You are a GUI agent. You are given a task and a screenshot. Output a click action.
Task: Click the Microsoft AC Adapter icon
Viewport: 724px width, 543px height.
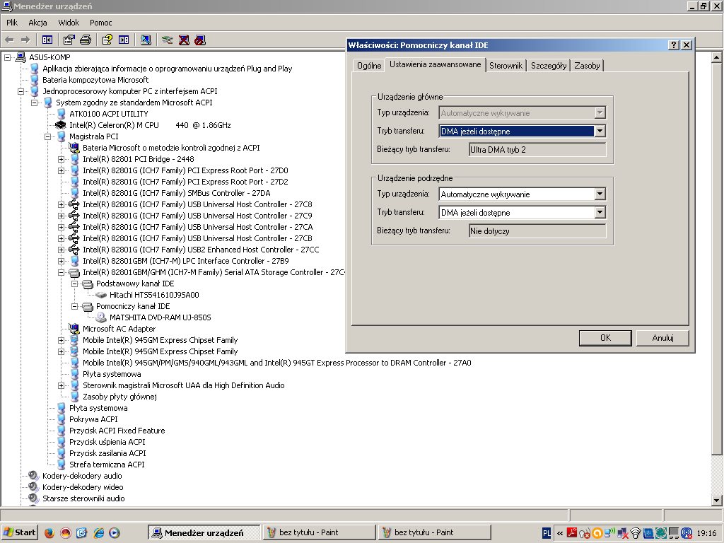point(74,329)
